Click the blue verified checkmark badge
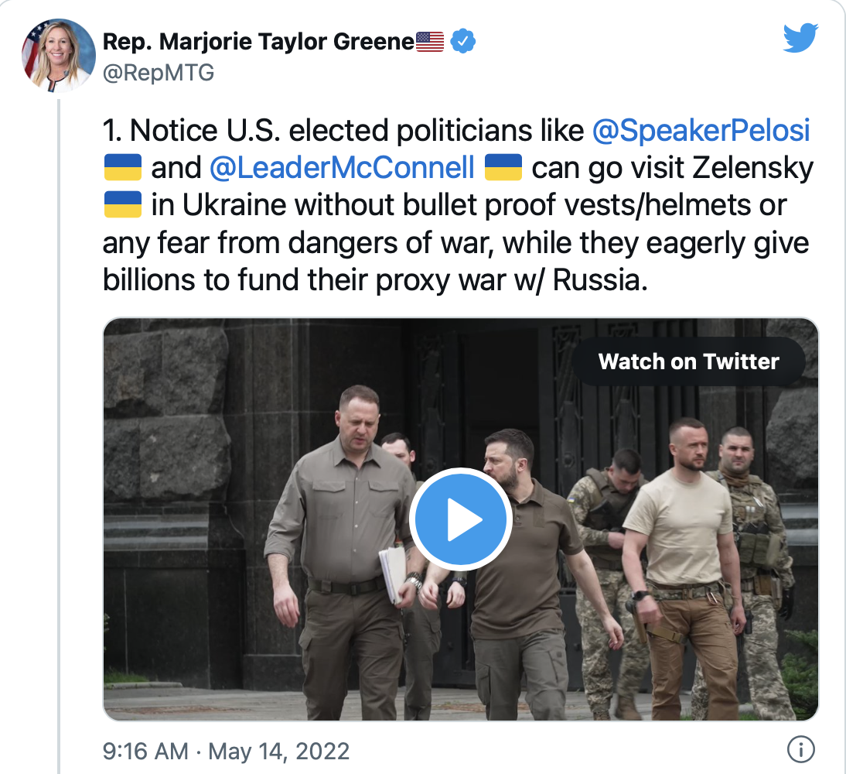846x774 pixels. [x=463, y=41]
